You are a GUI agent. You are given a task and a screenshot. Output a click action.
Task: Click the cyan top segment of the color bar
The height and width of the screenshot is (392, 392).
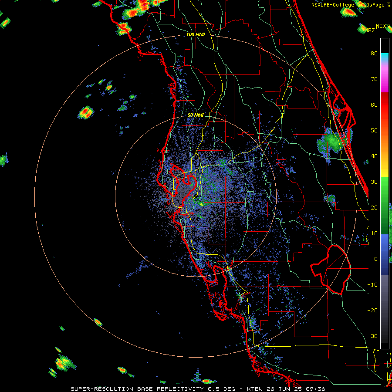click(385, 57)
